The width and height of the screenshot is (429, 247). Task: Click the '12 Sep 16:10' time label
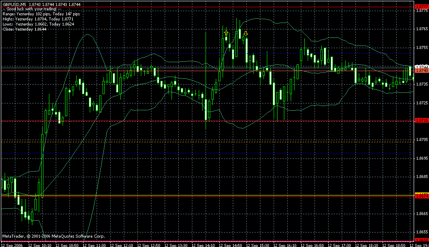pyautogui.click(x=285, y=245)
